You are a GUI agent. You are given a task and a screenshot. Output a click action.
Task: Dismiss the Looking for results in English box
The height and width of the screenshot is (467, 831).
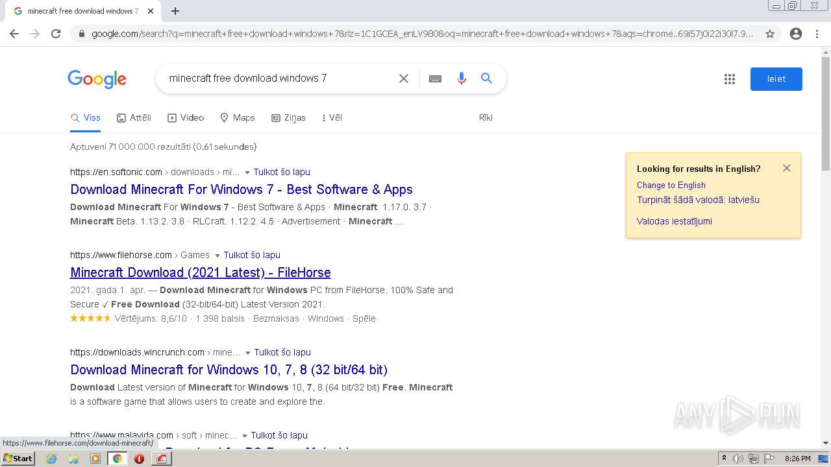coord(787,168)
